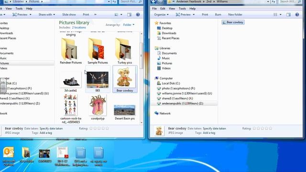Create New folder in Williams window
The width and height of the screenshot is (306, 172).
coord(235,14)
